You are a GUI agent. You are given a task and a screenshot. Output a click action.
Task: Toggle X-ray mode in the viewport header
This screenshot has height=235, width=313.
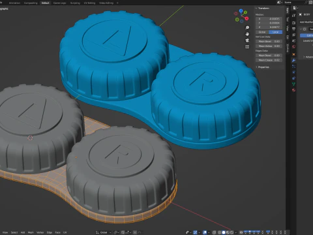coord(214,232)
